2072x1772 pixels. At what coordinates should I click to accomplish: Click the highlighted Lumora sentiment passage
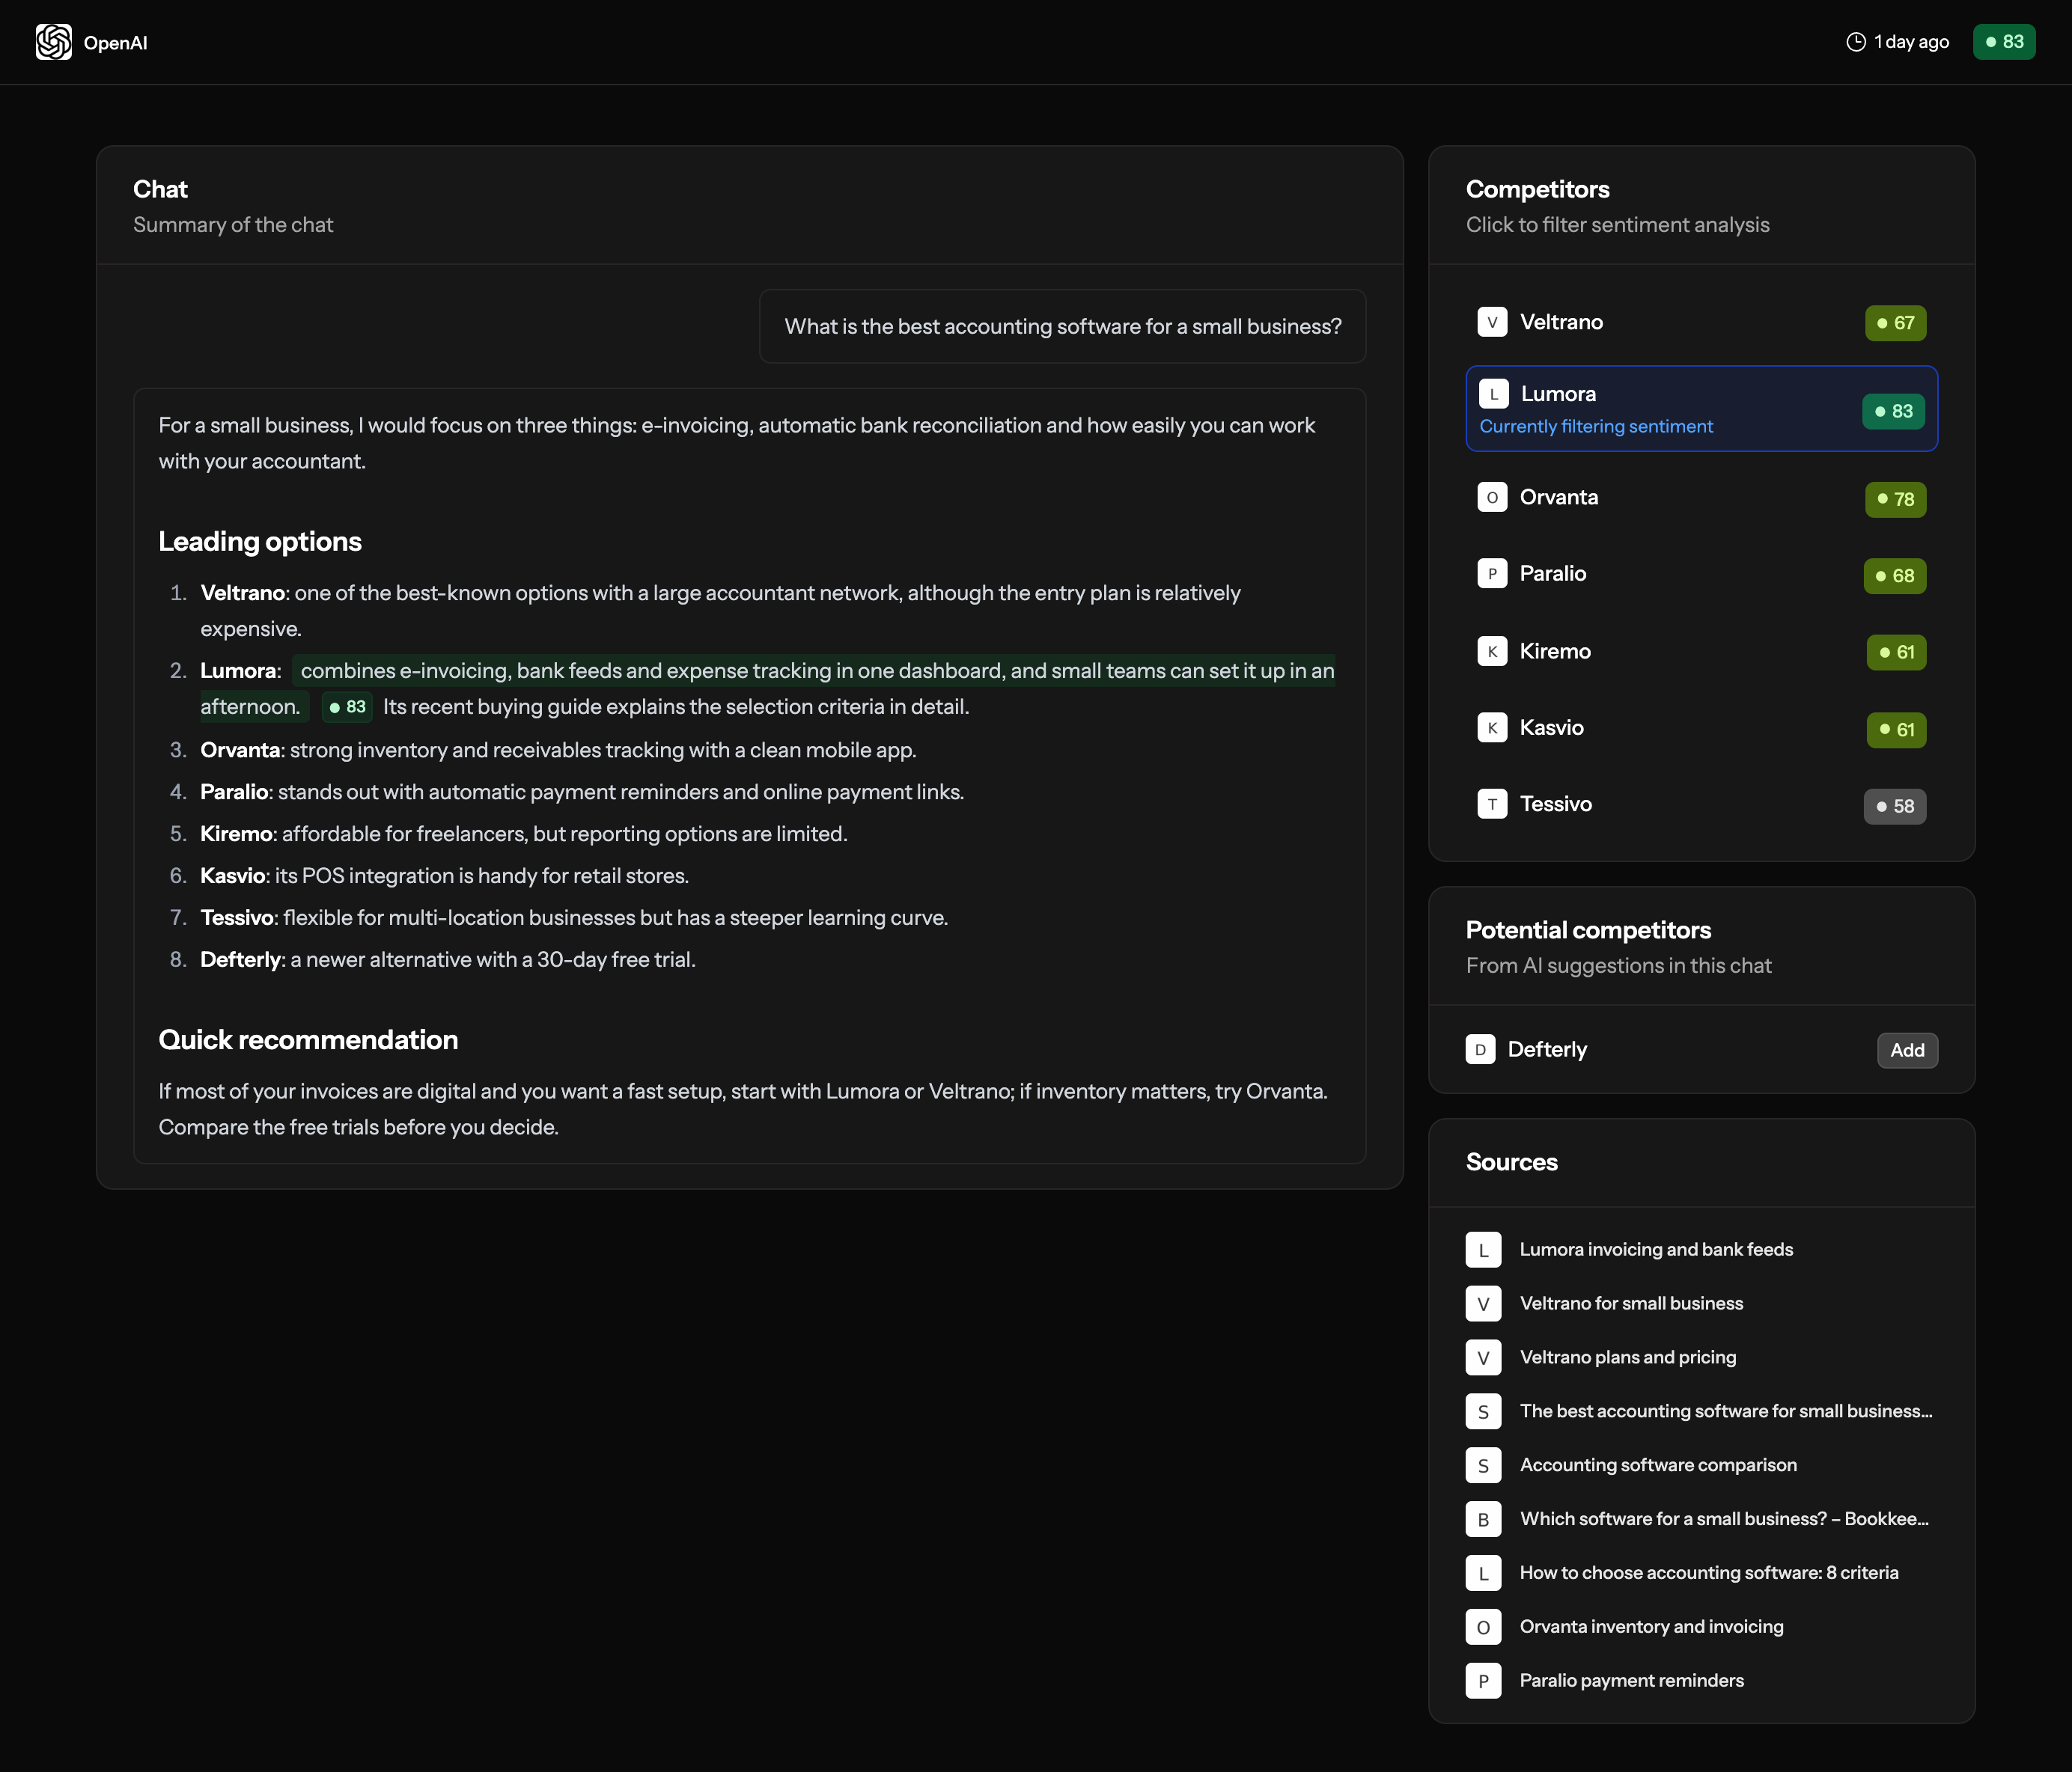tap(767, 688)
